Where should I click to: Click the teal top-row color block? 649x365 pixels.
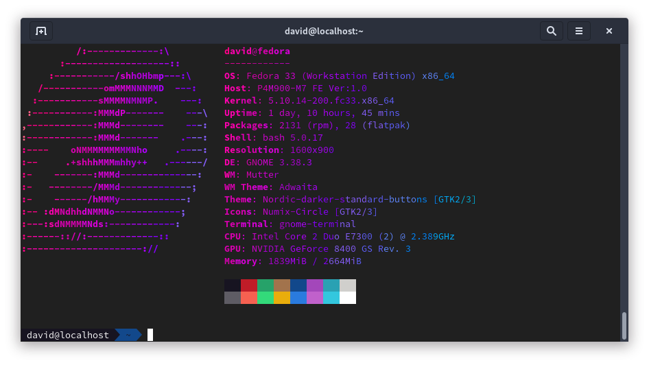tap(331, 285)
